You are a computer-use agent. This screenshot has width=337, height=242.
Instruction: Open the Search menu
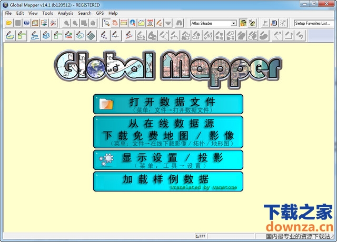coord(85,13)
